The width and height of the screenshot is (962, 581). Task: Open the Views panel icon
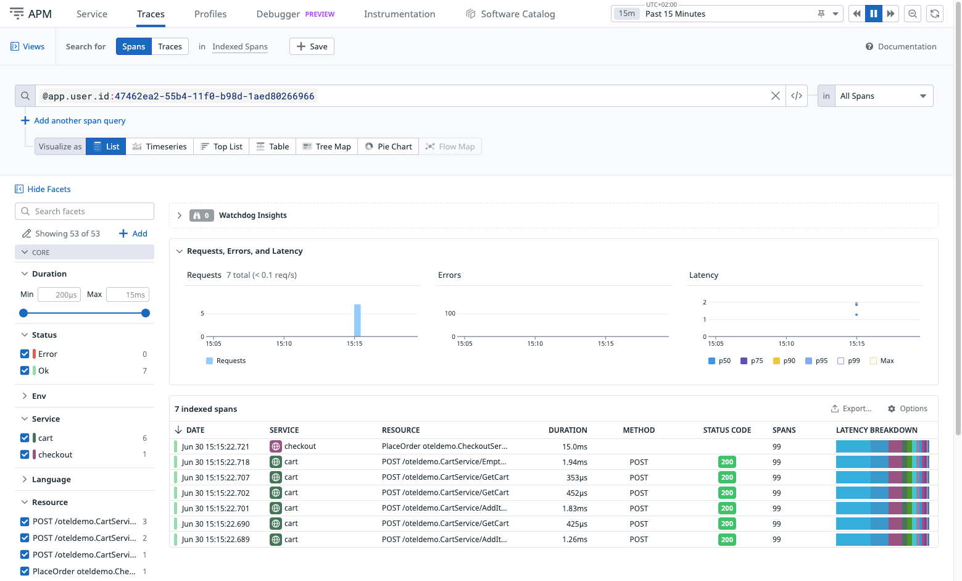coord(15,46)
